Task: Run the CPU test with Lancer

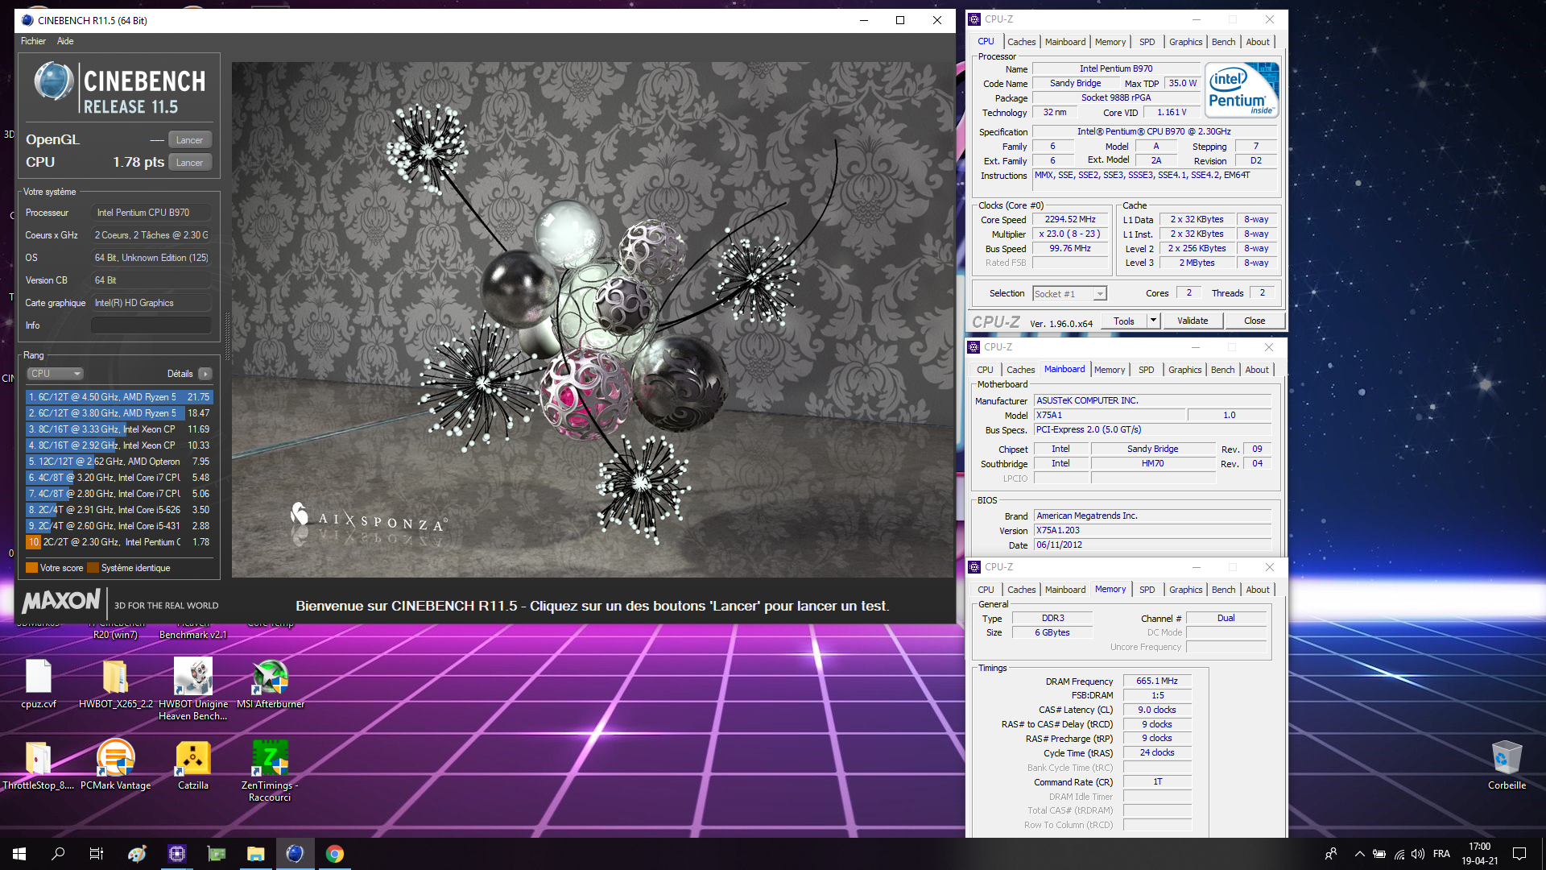Action: pos(190,163)
